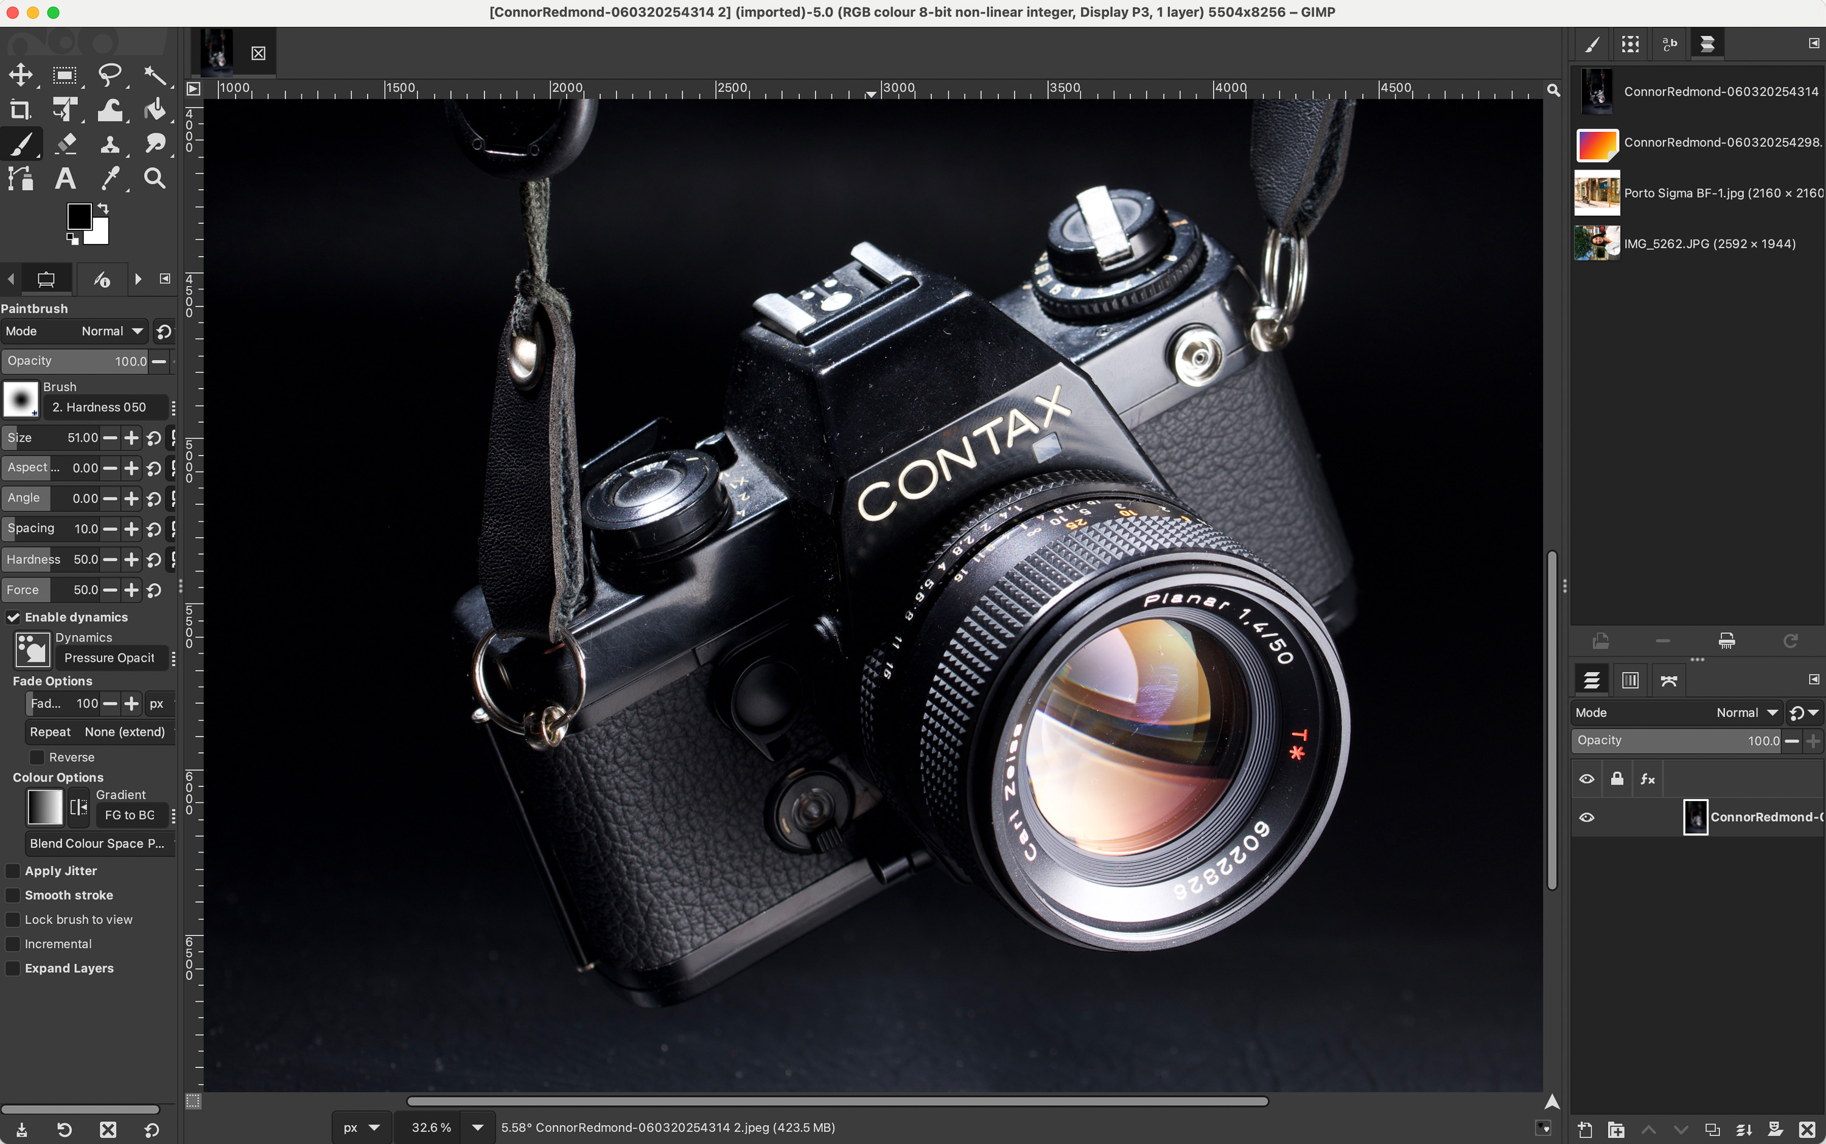Screen dimensions: 1826x1144
Task: Open the Dynamics picker icon
Action: [x=32, y=650]
